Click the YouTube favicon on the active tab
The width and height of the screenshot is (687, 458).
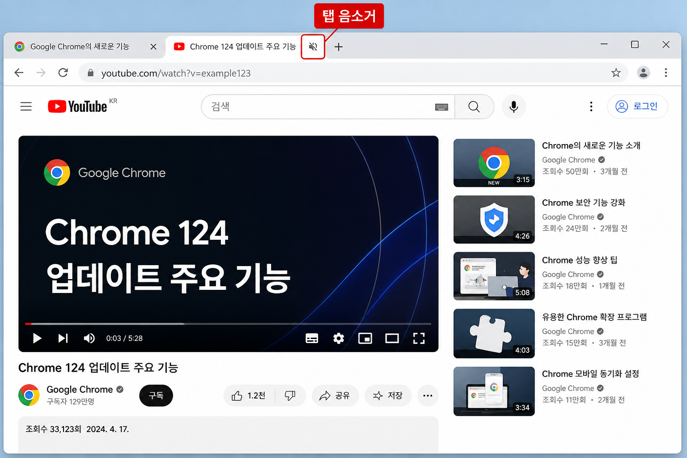[x=179, y=47]
